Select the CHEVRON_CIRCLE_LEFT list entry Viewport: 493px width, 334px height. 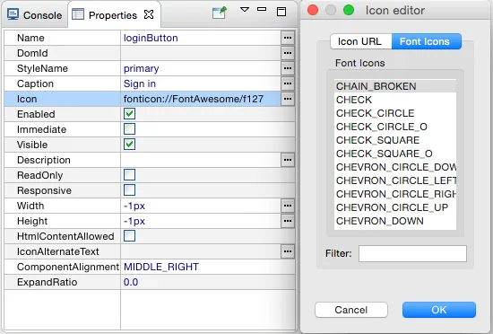tap(395, 180)
